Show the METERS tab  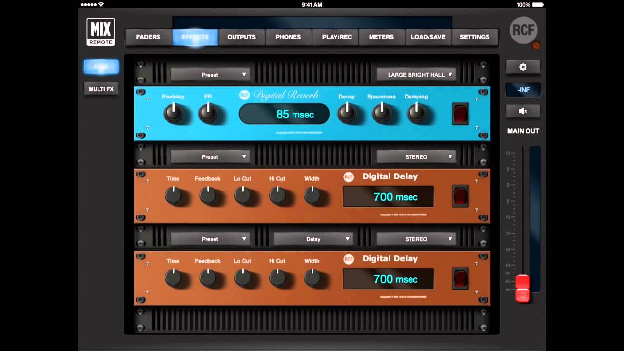click(x=381, y=37)
